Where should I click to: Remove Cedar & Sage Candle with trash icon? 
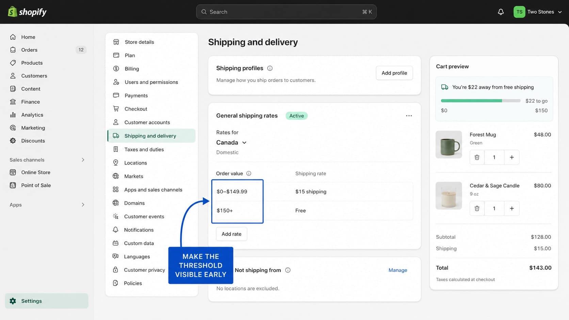point(477,208)
